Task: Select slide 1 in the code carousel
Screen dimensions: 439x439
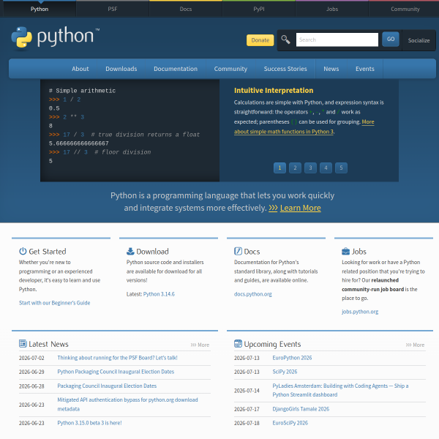Action: click(279, 168)
